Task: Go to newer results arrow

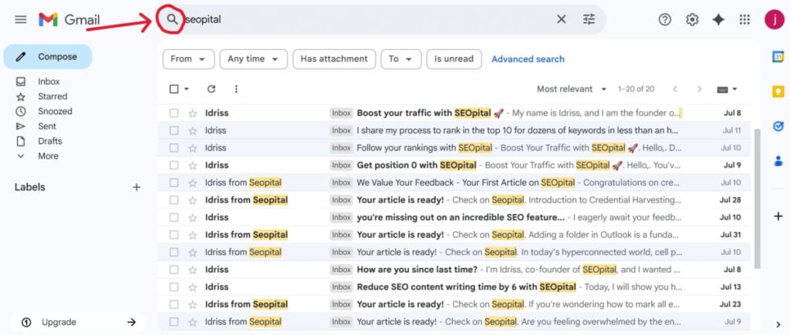Action: 675,89
